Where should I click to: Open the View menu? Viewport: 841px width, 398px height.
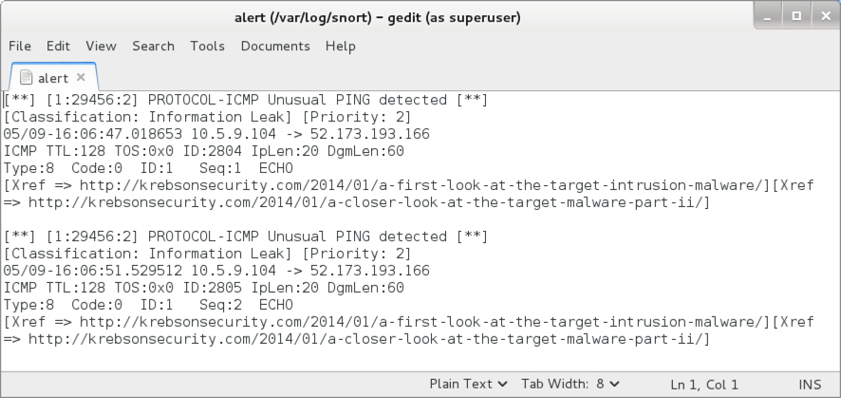coord(101,47)
